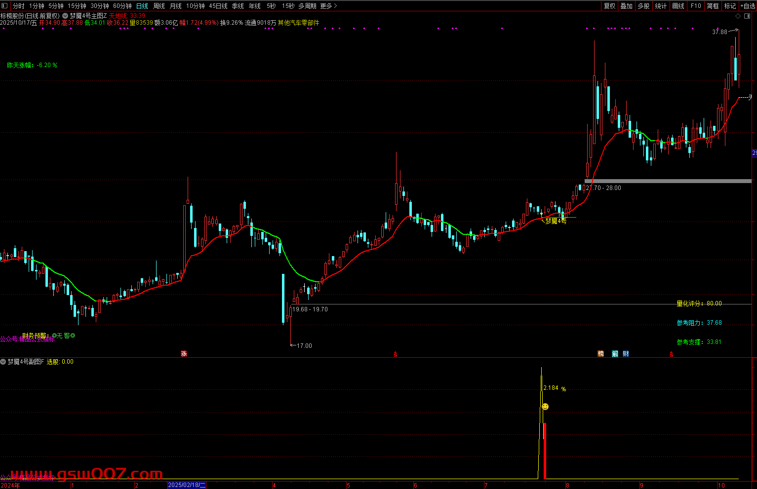This screenshot has width=757, height=489.
Task: Click the yellow smiley signal icon
Action: pyautogui.click(x=545, y=407)
